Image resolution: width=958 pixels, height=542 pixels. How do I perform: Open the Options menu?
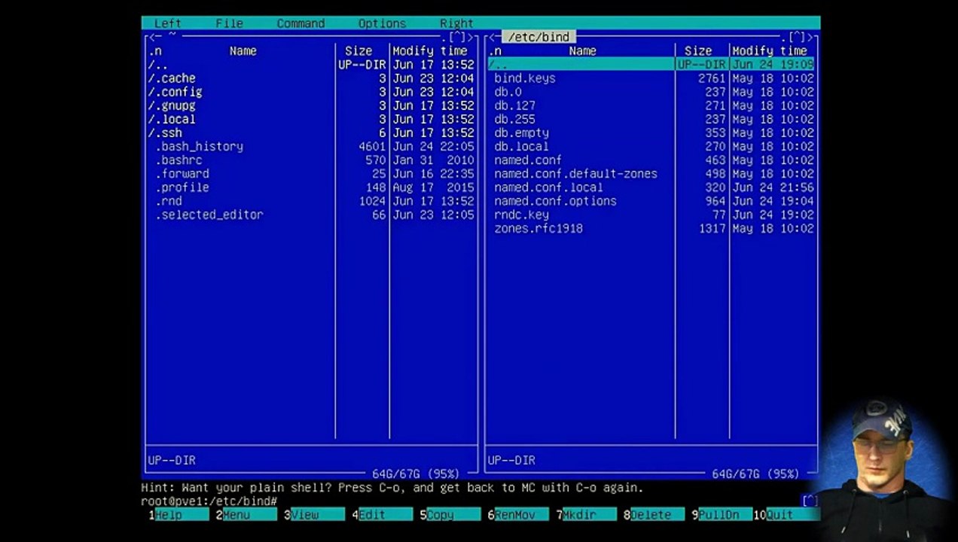click(382, 23)
